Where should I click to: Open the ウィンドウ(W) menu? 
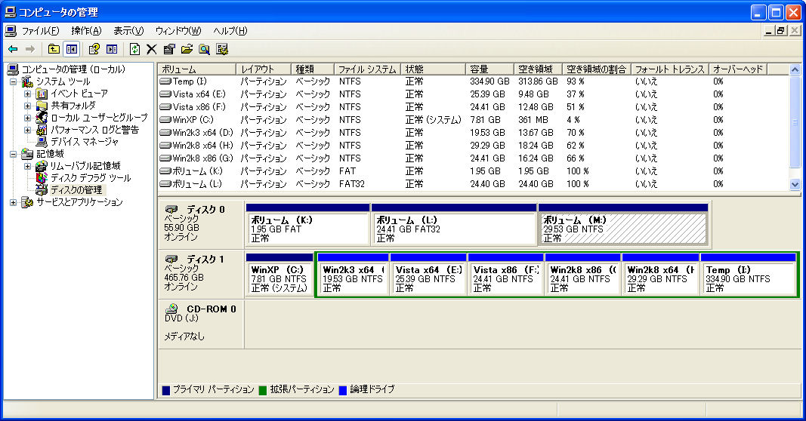(178, 31)
